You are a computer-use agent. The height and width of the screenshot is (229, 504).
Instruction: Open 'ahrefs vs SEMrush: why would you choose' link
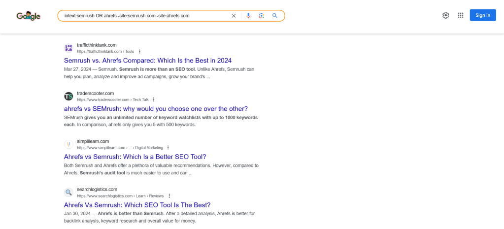point(156,108)
